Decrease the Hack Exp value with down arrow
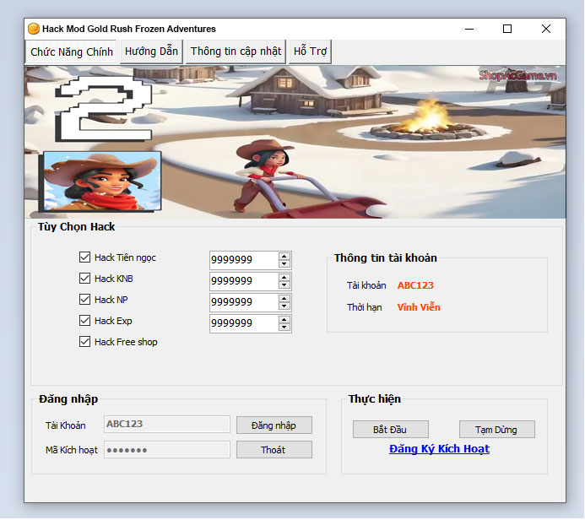 pyautogui.click(x=284, y=328)
